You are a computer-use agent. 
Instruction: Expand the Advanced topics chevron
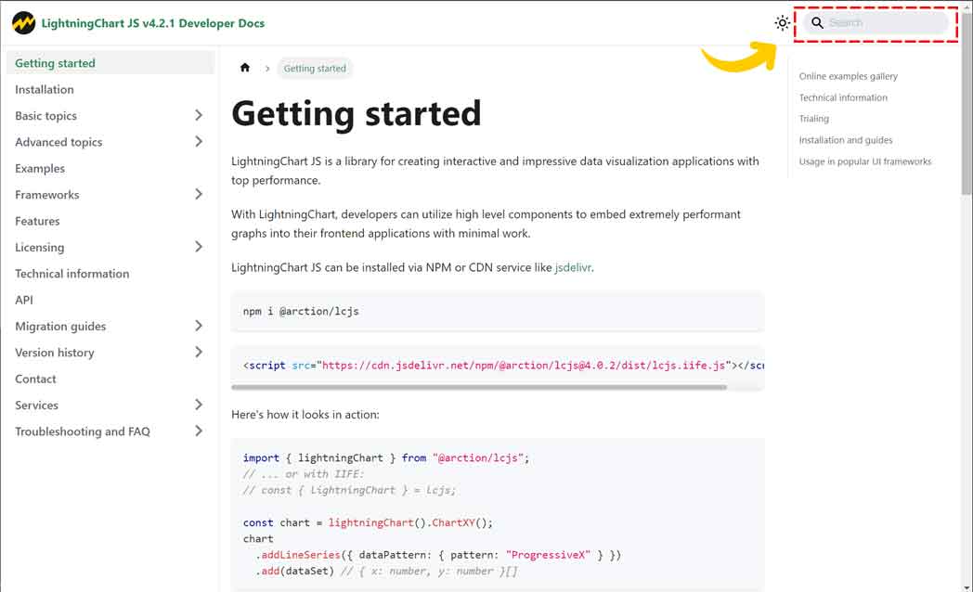(x=199, y=142)
